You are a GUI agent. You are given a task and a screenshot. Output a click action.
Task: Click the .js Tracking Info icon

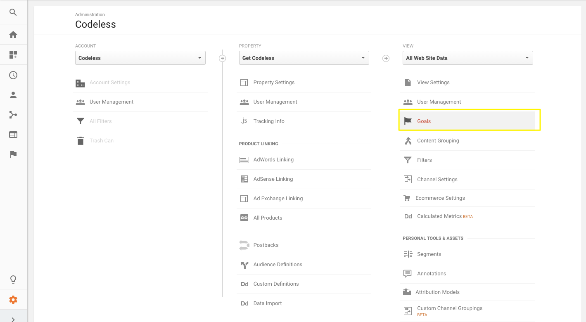(244, 121)
